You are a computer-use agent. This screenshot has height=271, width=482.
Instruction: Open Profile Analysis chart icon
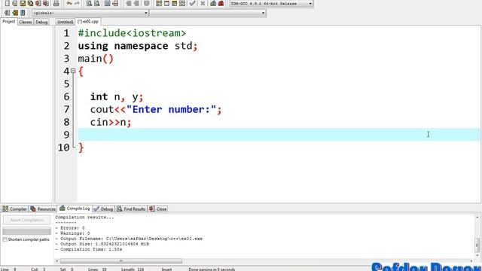click(213, 3)
